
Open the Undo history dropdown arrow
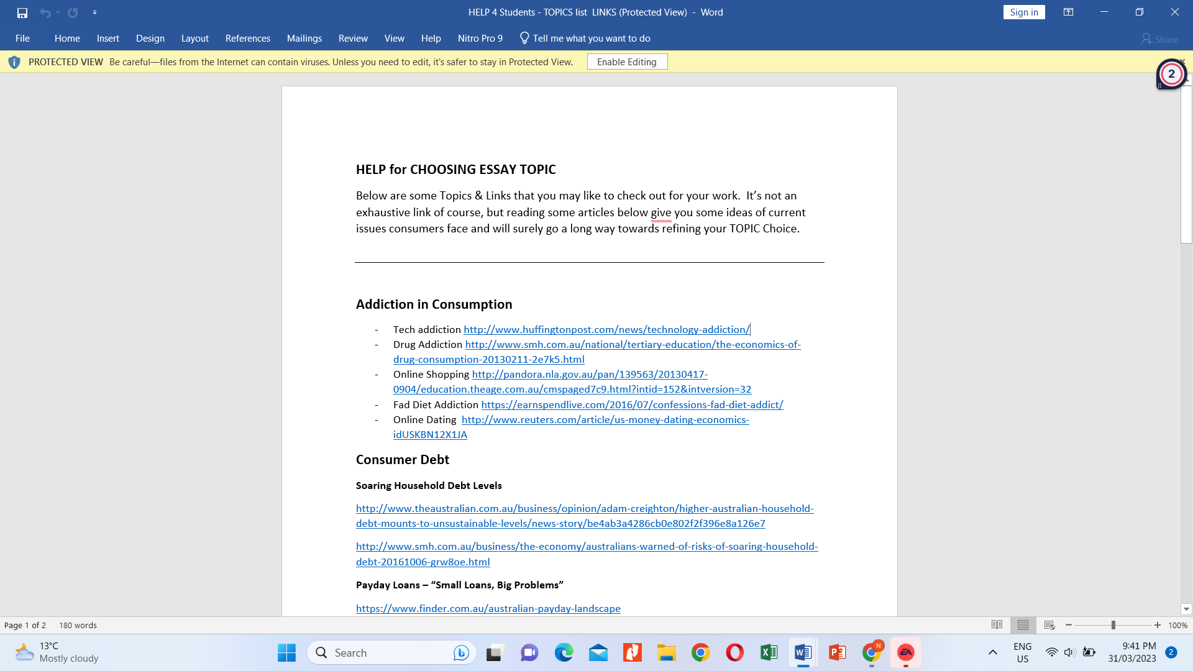[58, 12]
